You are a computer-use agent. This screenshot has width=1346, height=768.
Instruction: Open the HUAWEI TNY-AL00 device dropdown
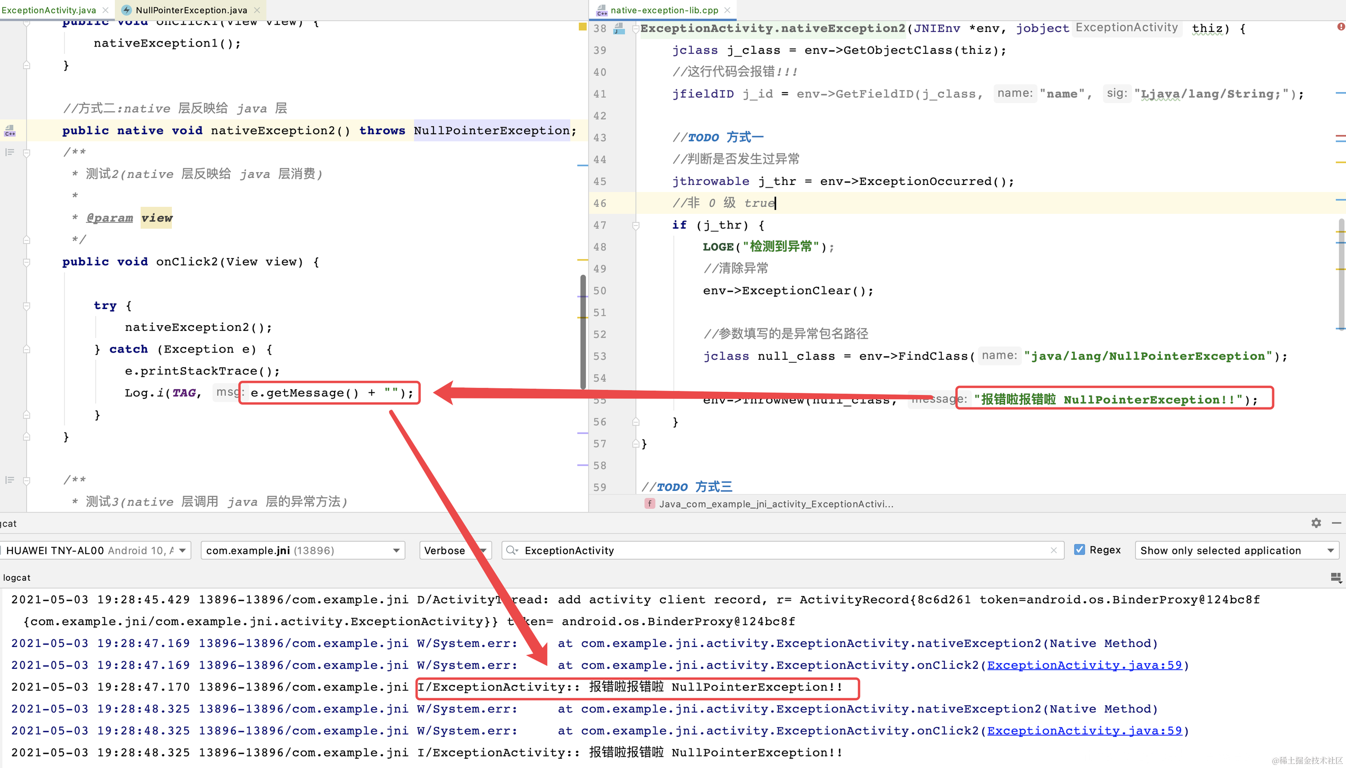(x=95, y=550)
